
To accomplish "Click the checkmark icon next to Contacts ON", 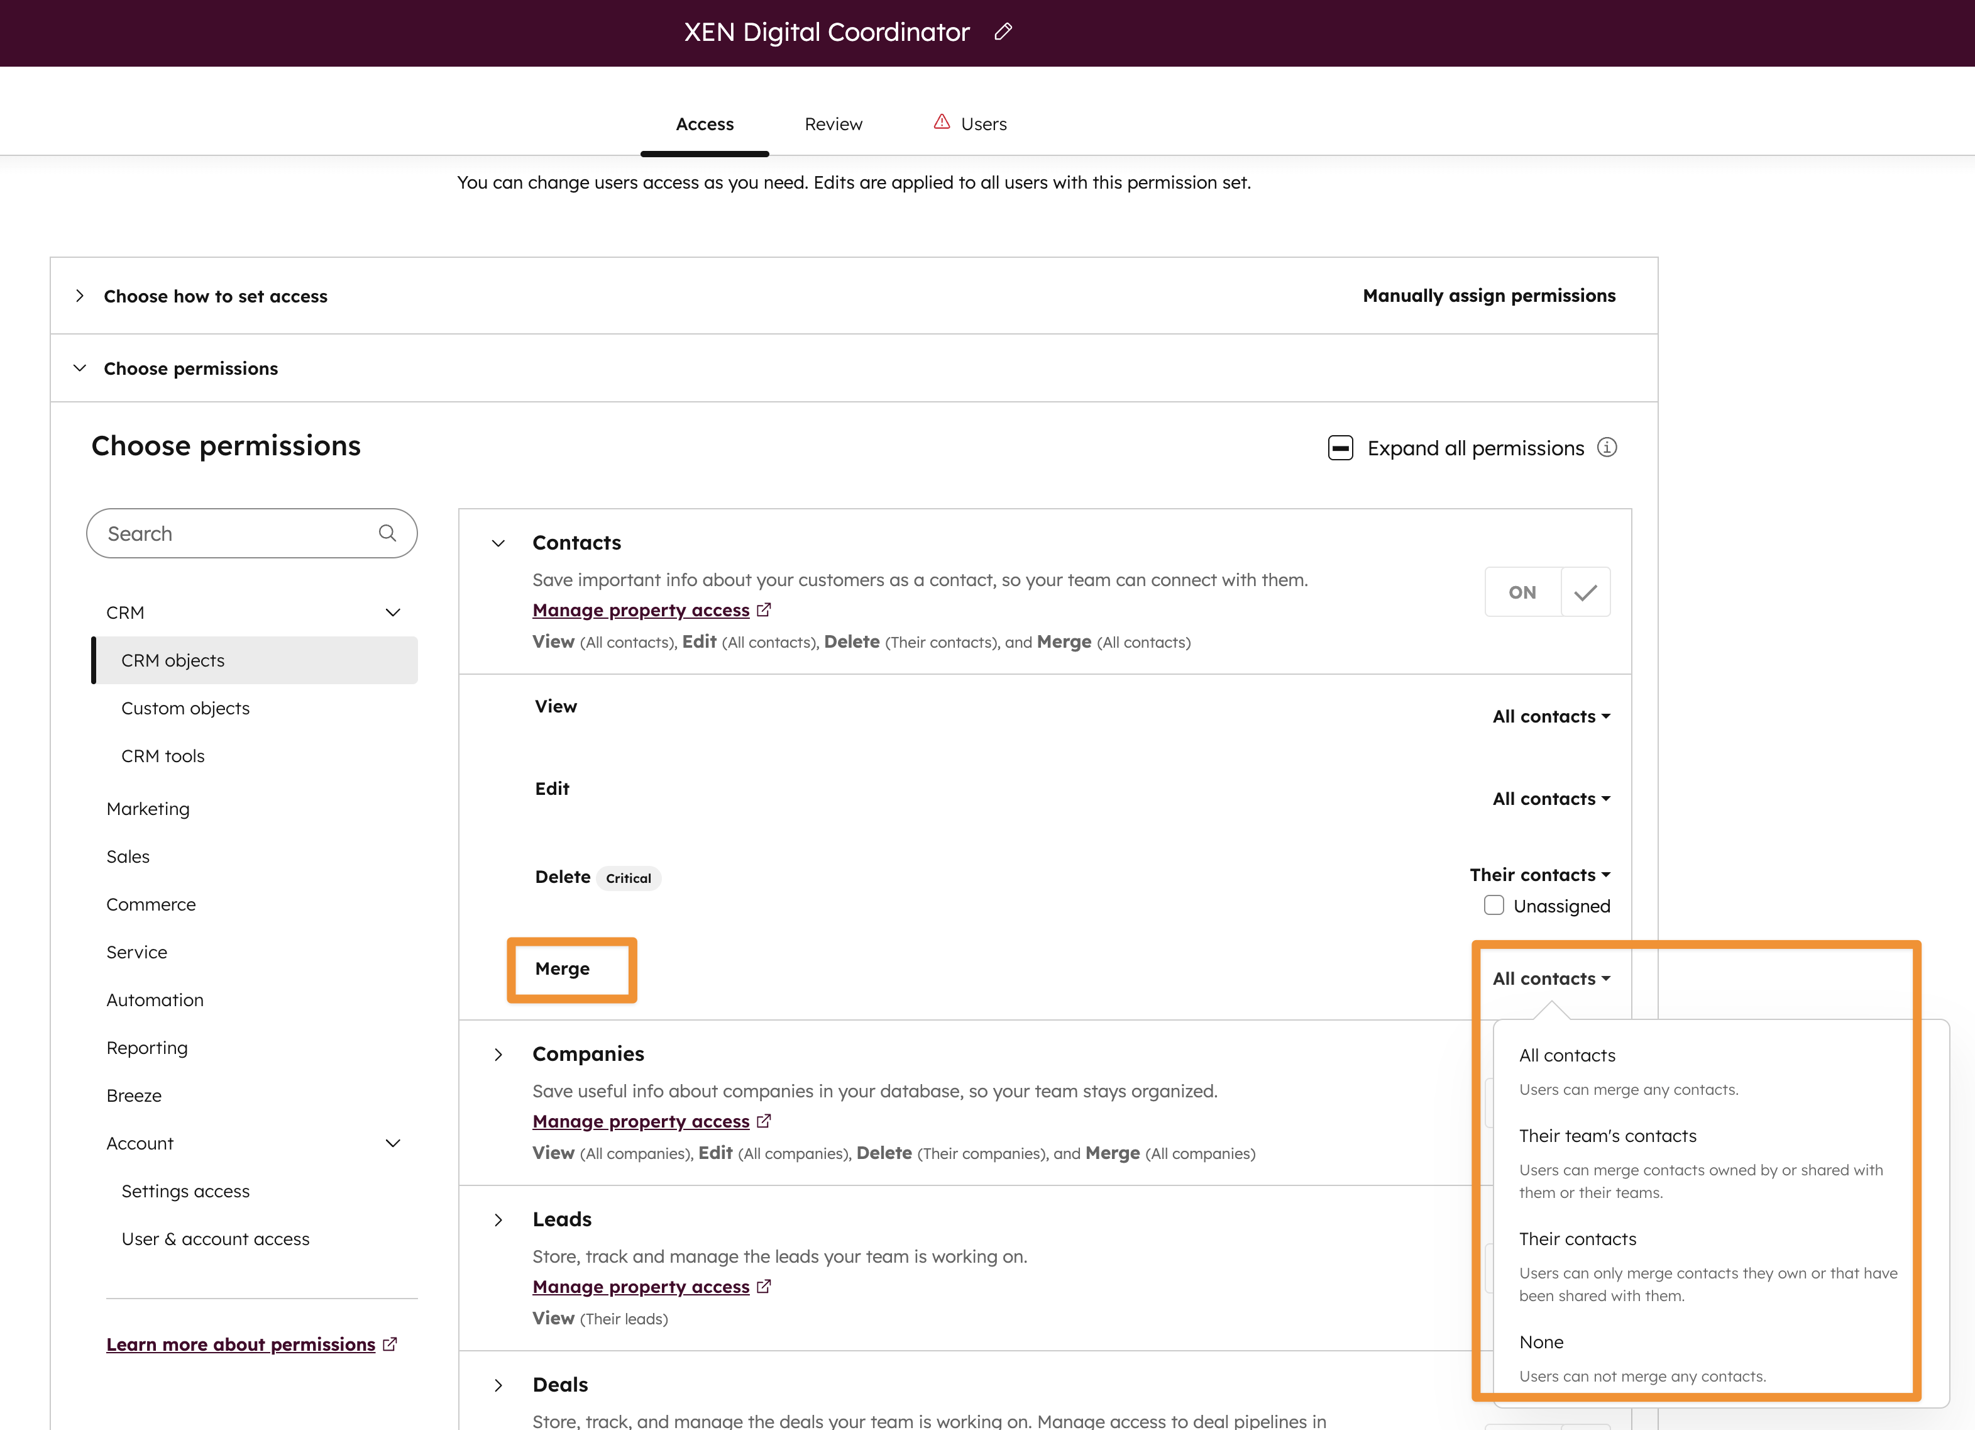I will coord(1585,592).
